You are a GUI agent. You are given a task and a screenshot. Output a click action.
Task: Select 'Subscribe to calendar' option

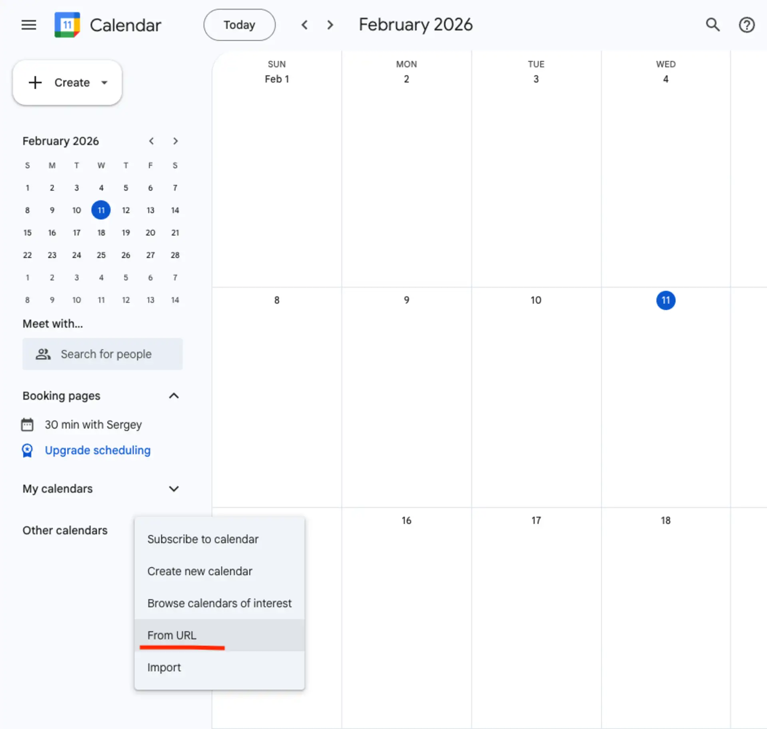[203, 539]
